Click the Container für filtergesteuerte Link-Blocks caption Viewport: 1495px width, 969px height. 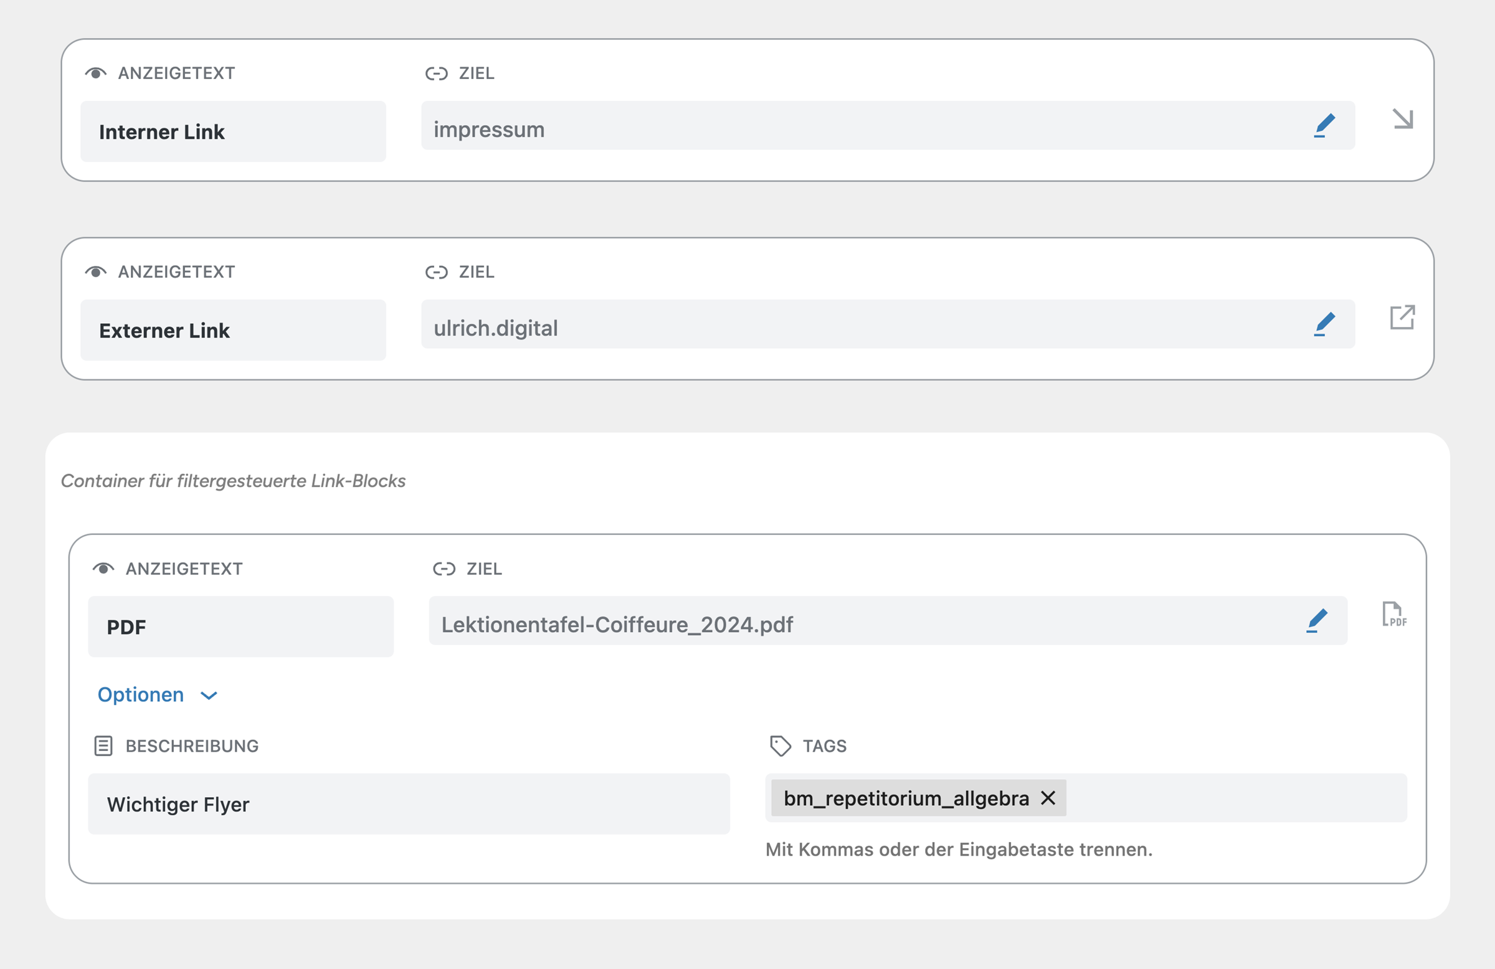pos(233,481)
